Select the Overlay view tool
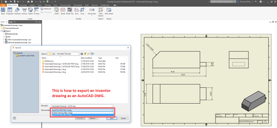 [x=36, y=11]
